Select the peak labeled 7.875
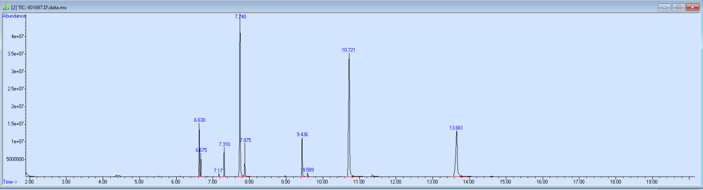Screen dimensions: 703x190 pyautogui.click(x=246, y=141)
